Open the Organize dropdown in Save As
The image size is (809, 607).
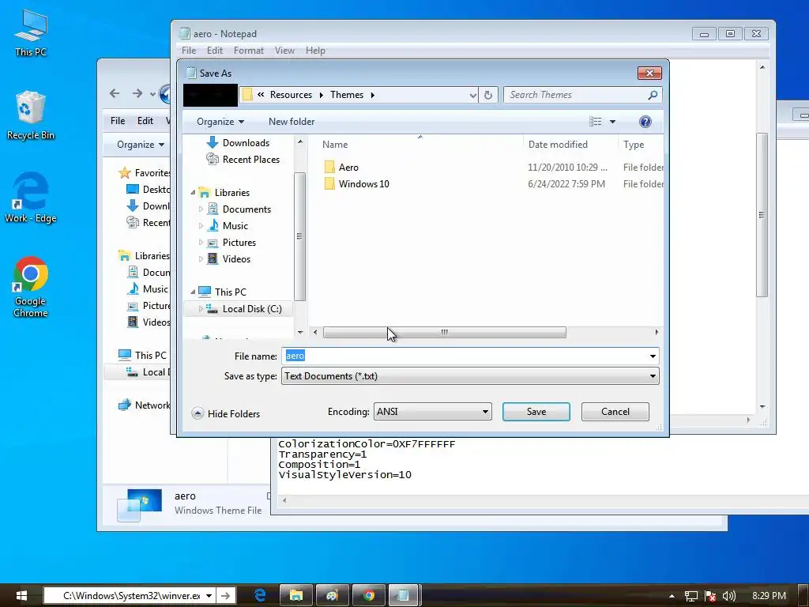click(x=220, y=122)
